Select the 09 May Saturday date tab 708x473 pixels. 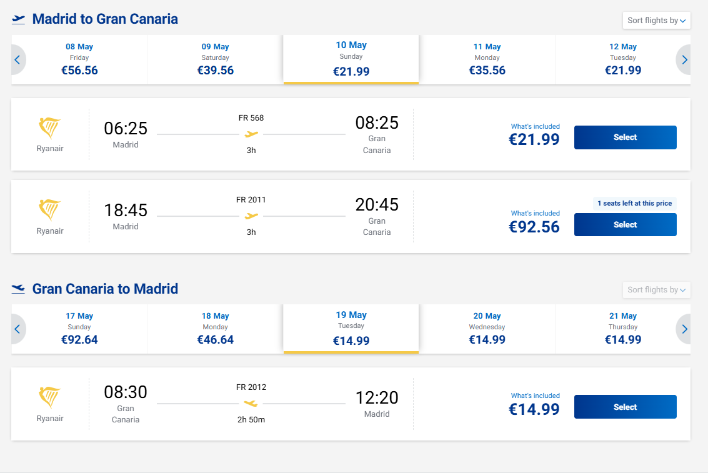[x=215, y=60]
